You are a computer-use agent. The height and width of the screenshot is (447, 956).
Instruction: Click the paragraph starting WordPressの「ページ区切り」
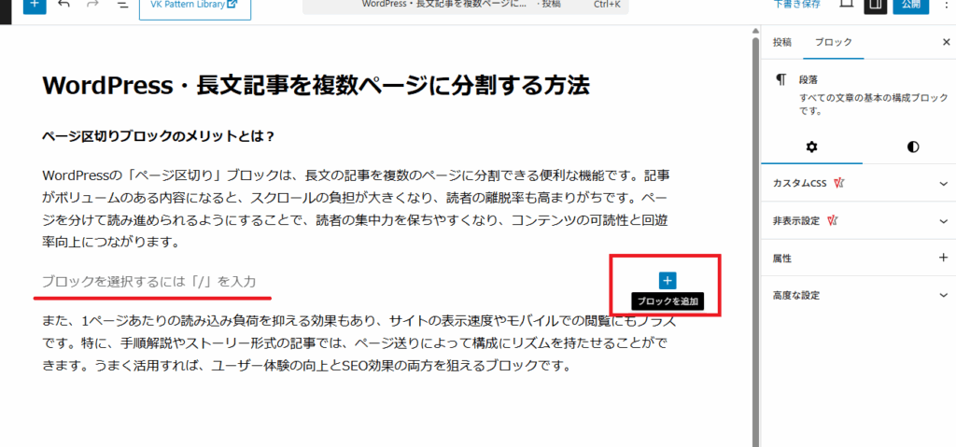(358, 209)
